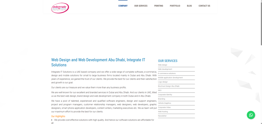Viewport: 262px width, 124px height.
Task: Click the OUR SERVICES sidebar heading
Action: coord(168,61)
